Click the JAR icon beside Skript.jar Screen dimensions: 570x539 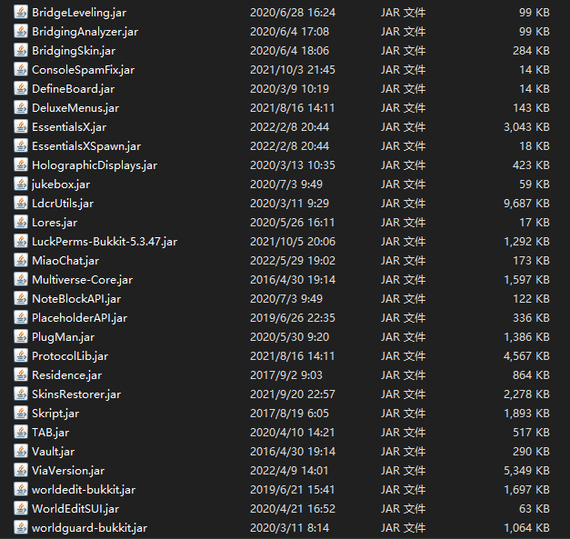coord(21,413)
